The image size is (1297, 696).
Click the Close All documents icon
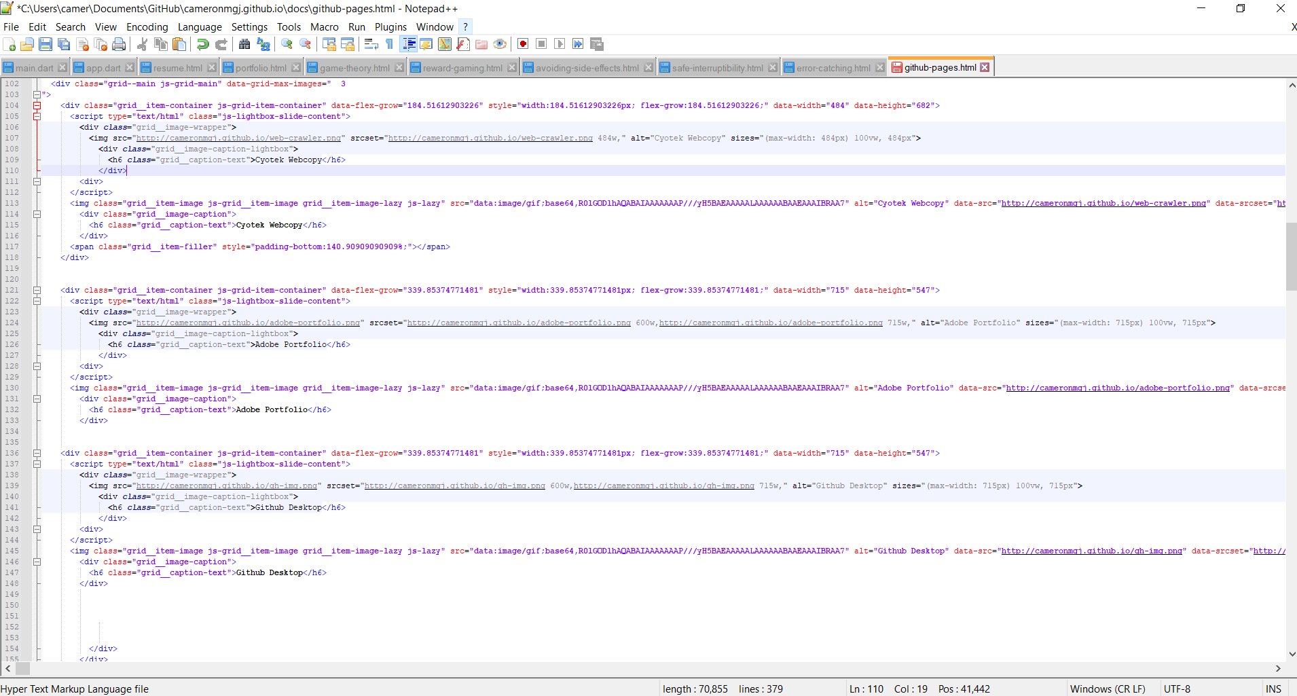point(101,44)
